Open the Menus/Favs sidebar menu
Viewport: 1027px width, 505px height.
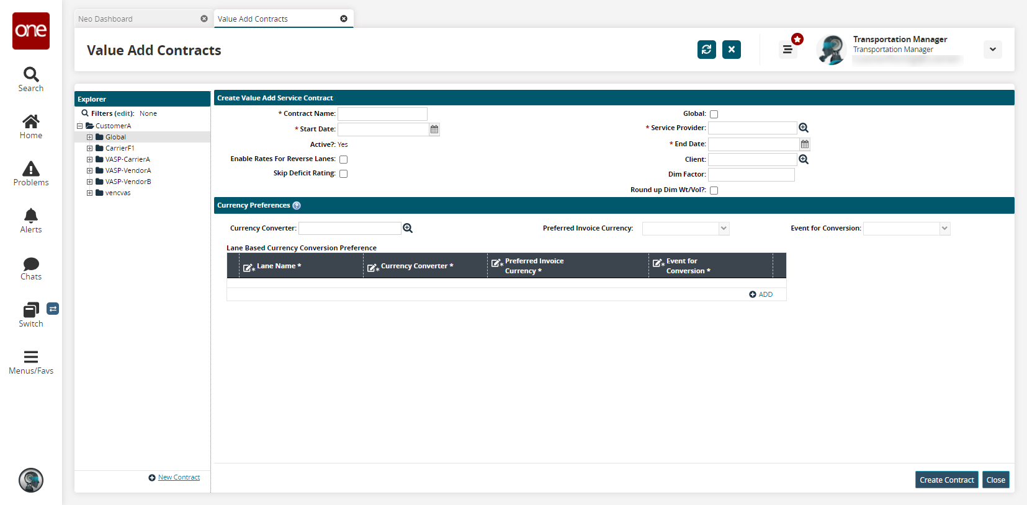pyautogui.click(x=31, y=362)
